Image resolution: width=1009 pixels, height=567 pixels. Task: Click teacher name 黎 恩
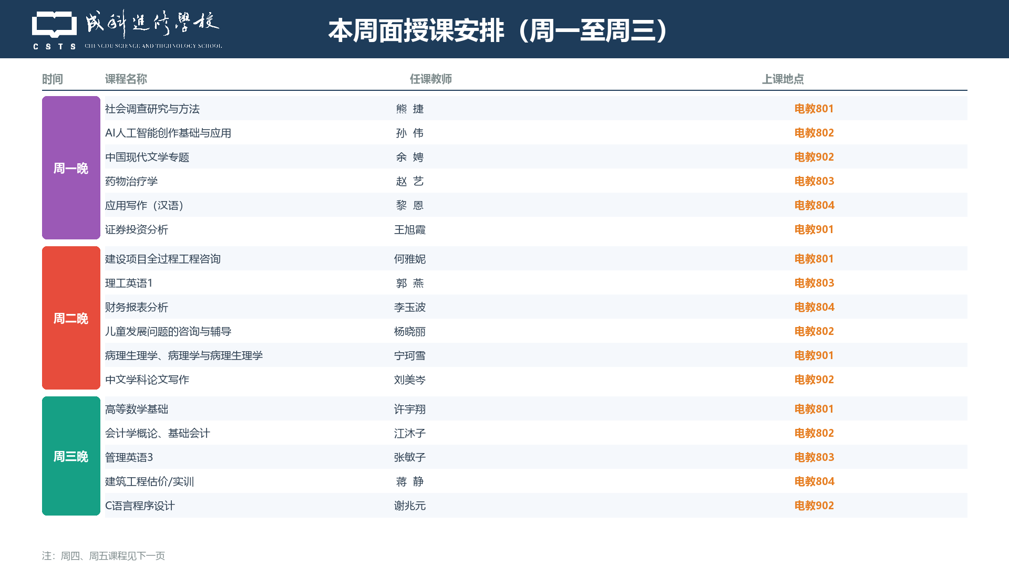pos(410,205)
